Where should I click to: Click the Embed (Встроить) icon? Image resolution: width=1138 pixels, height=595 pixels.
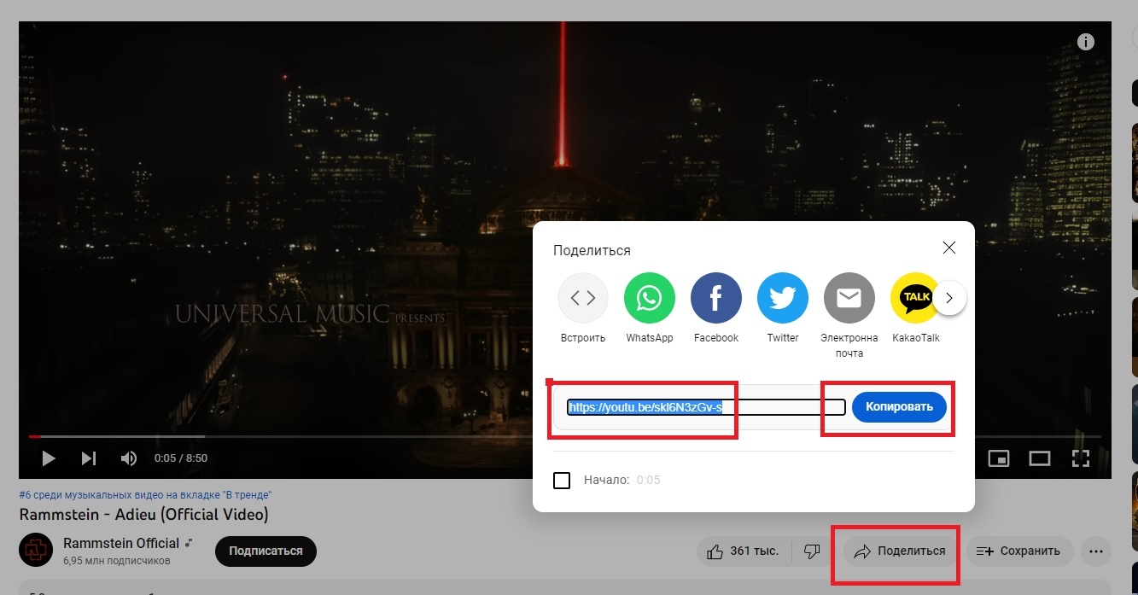[583, 298]
